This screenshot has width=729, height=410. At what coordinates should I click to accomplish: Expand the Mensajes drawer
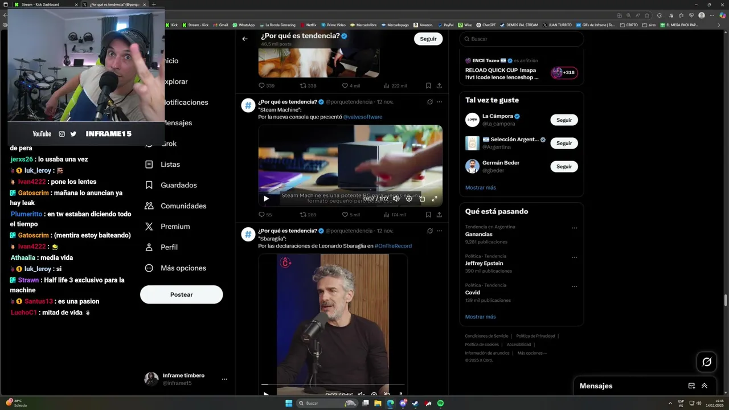coord(705,386)
